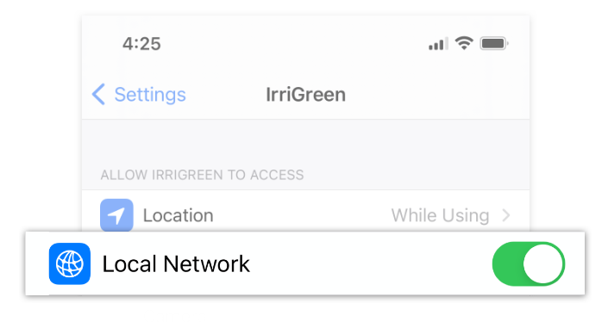
Task: Tap the gray spacer below navigation bar
Action: [305, 141]
